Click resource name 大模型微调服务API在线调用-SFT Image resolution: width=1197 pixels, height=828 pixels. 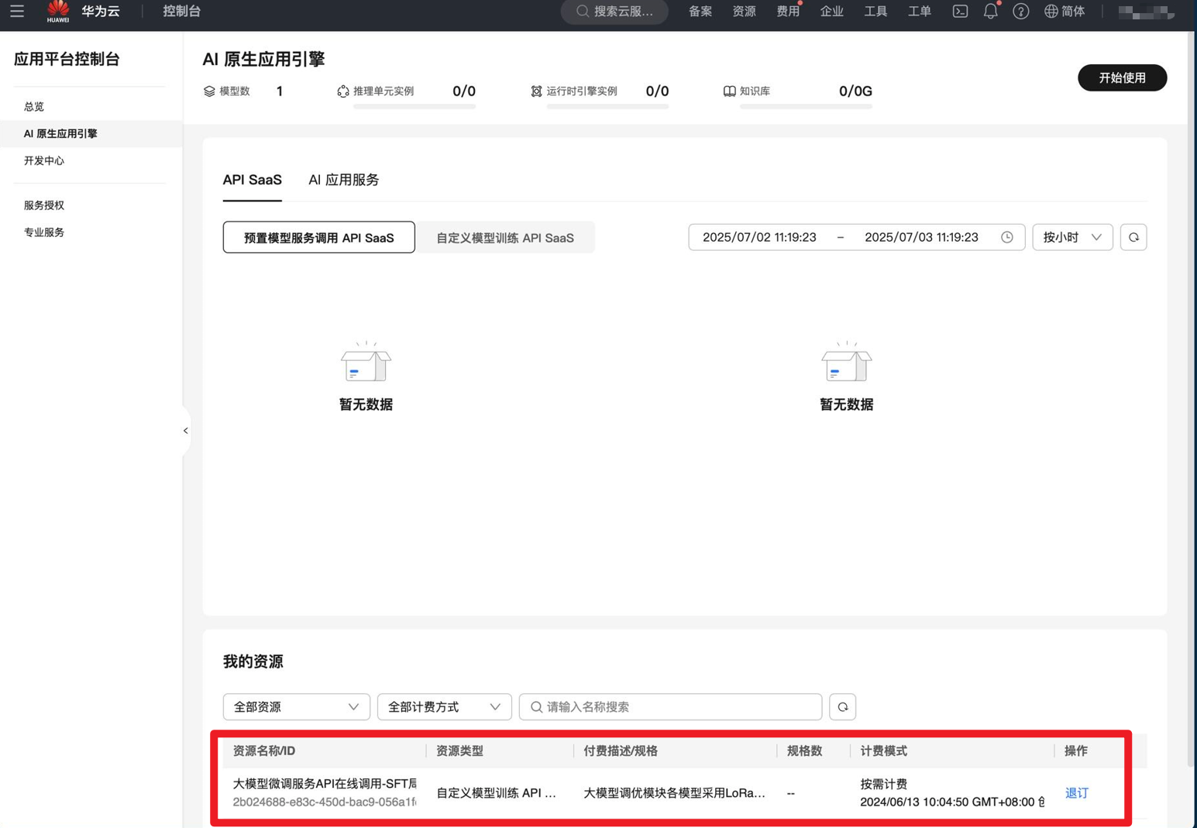[325, 784]
